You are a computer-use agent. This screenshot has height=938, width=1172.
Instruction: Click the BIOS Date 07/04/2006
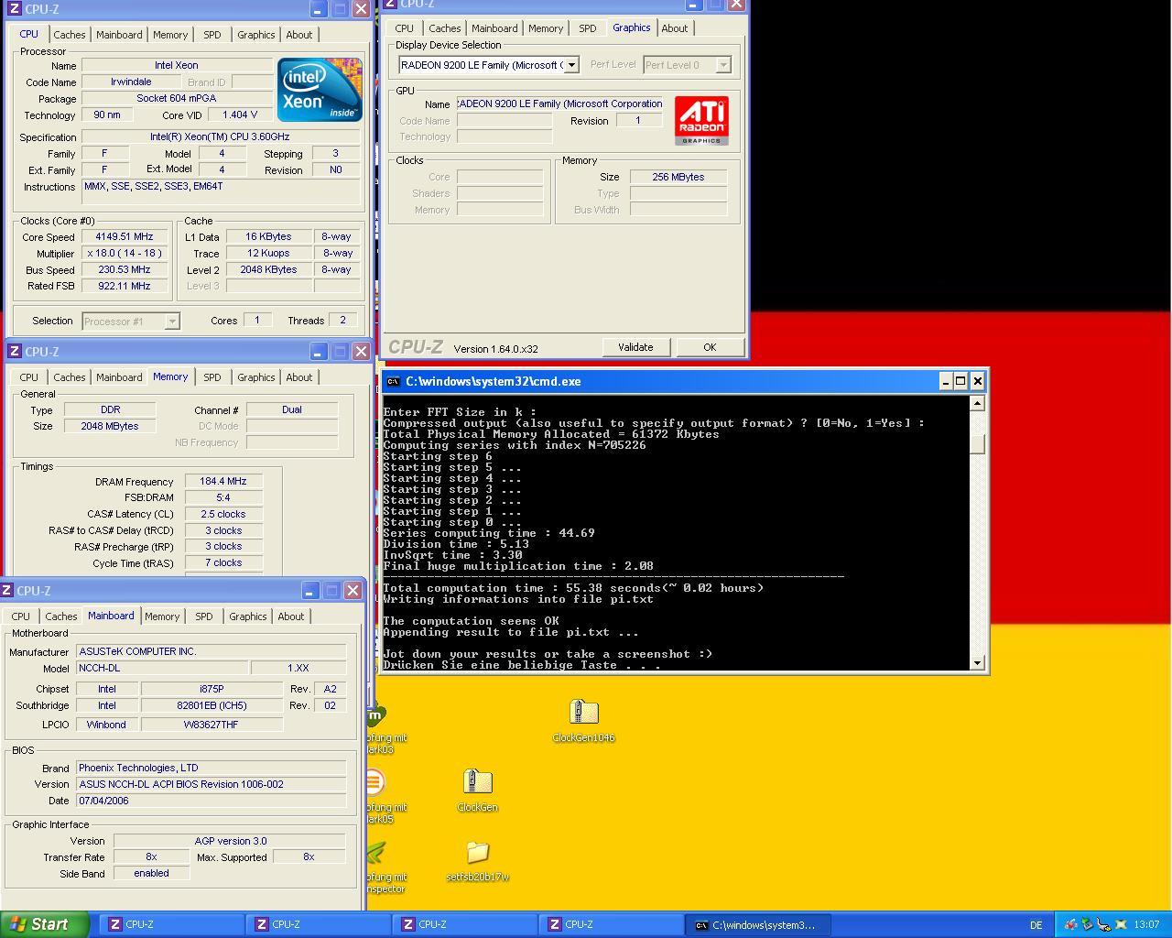point(212,800)
